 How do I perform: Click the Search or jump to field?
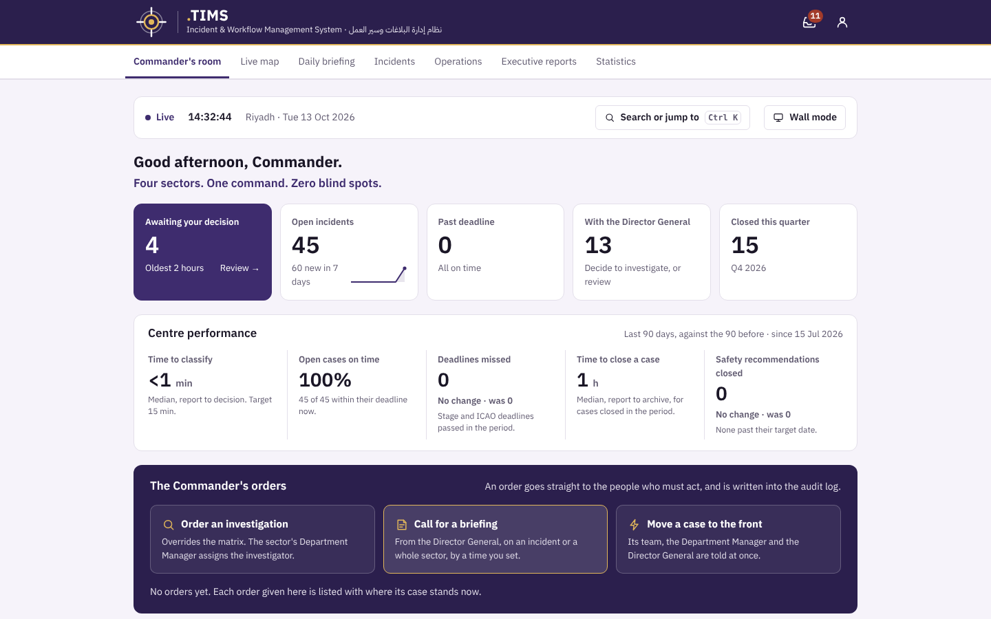click(x=672, y=118)
